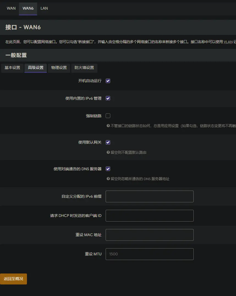The image size is (236, 296).
Task: Toggle 使用对端通告的 DNS 服务器 checkbox
Action: [108, 169]
